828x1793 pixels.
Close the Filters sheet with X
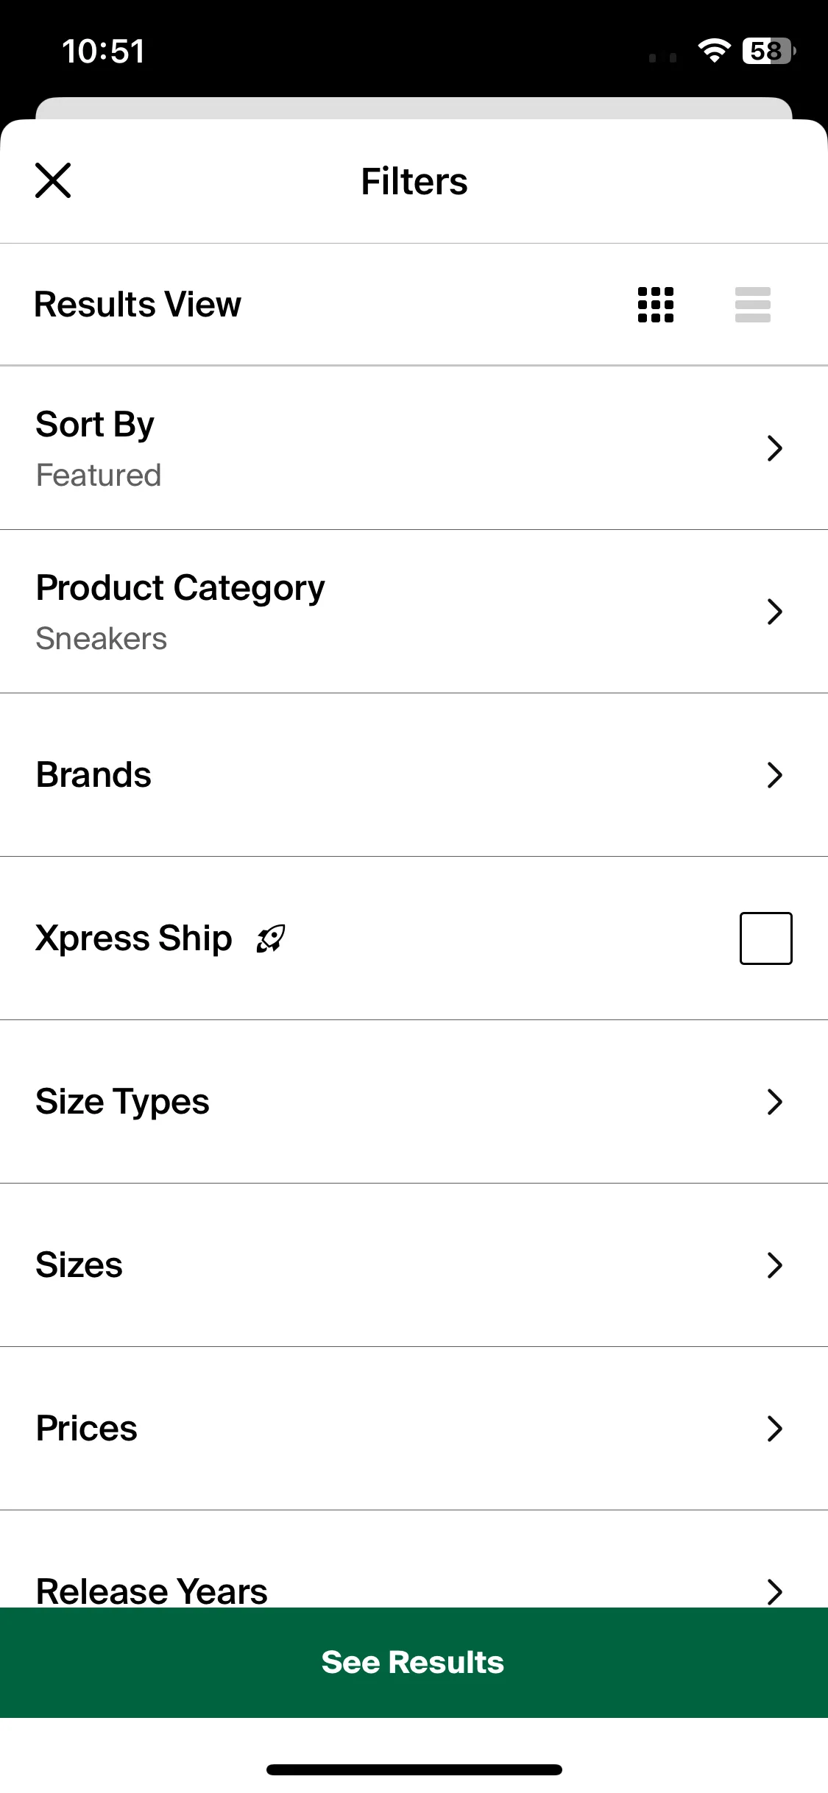(53, 181)
